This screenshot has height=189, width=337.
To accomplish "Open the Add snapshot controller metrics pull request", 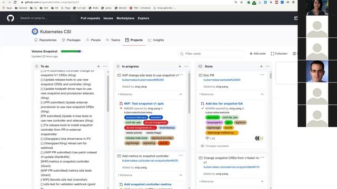I will coord(147,184).
